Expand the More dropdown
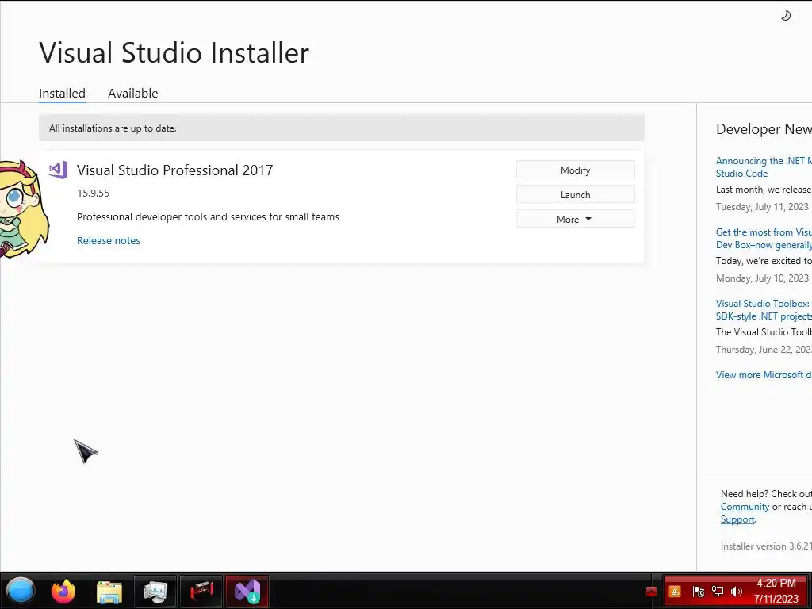 pyautogui.click(x=576, y=219)
